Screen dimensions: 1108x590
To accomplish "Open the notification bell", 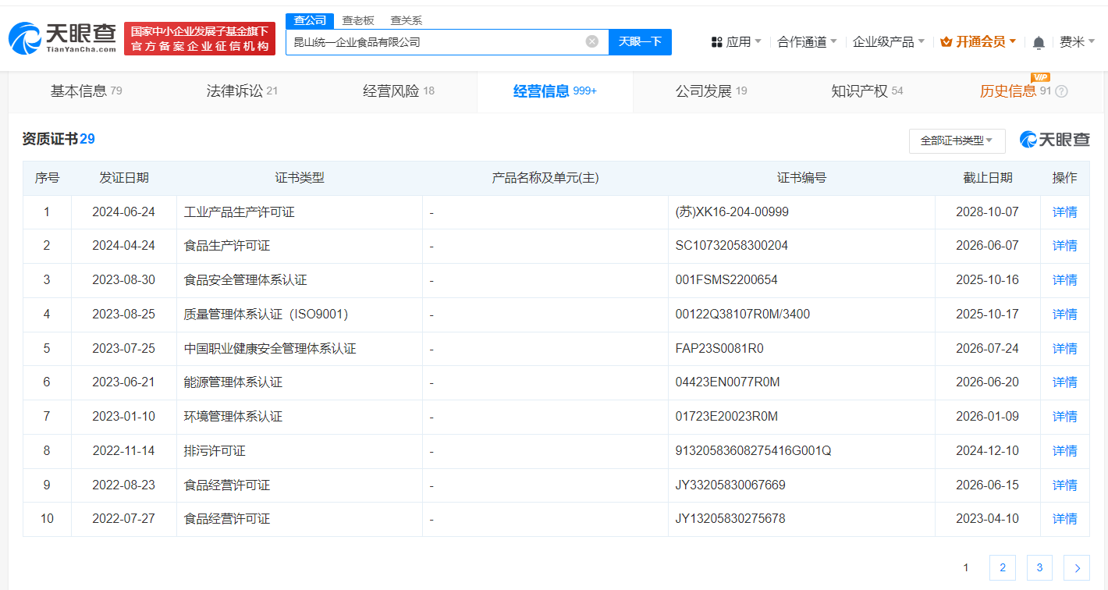I will pos(1039,42).
